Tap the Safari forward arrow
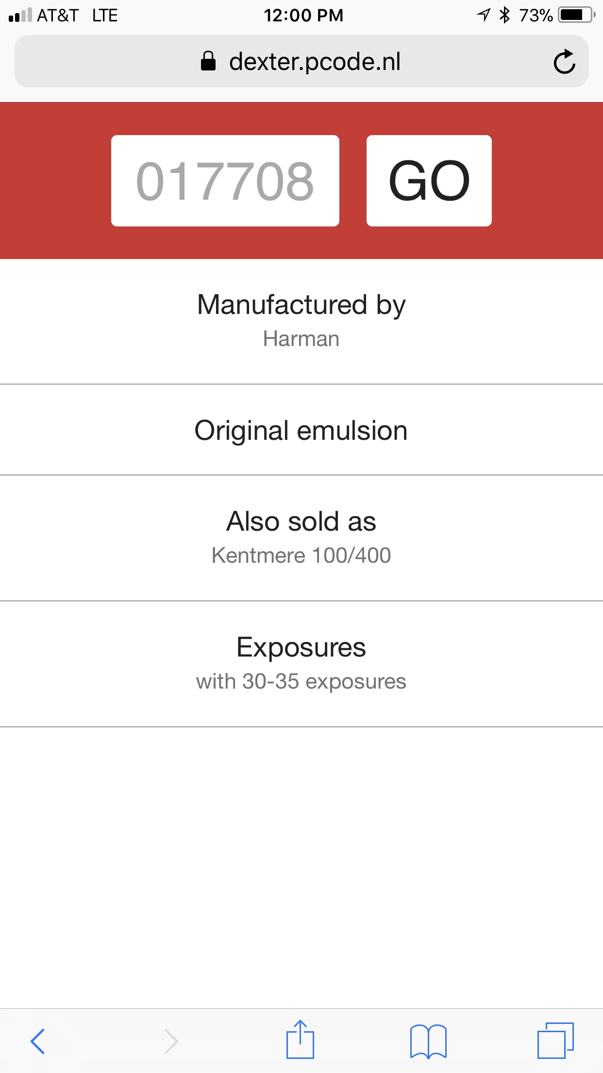 (171, 1041)
